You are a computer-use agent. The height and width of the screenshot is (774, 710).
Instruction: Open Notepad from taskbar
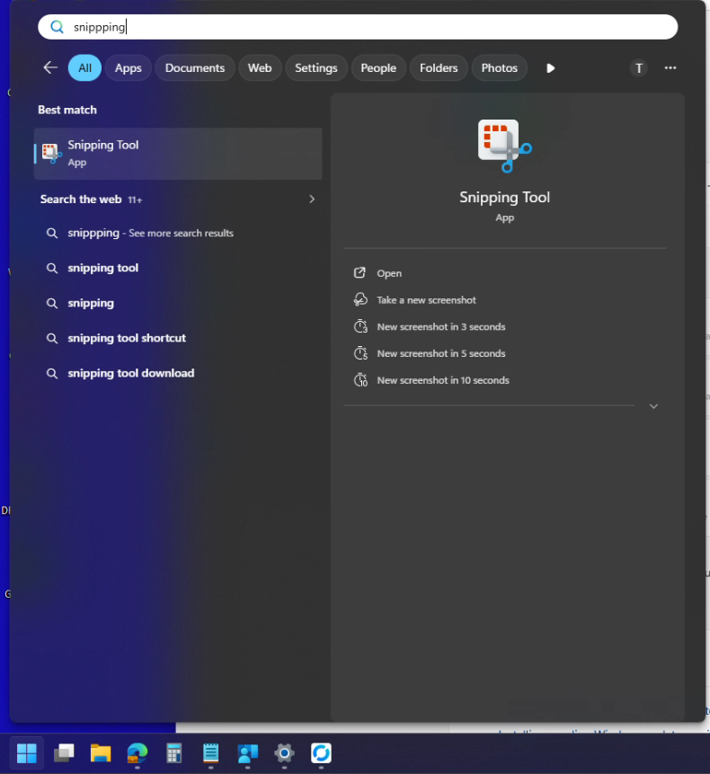pos(210,752)
